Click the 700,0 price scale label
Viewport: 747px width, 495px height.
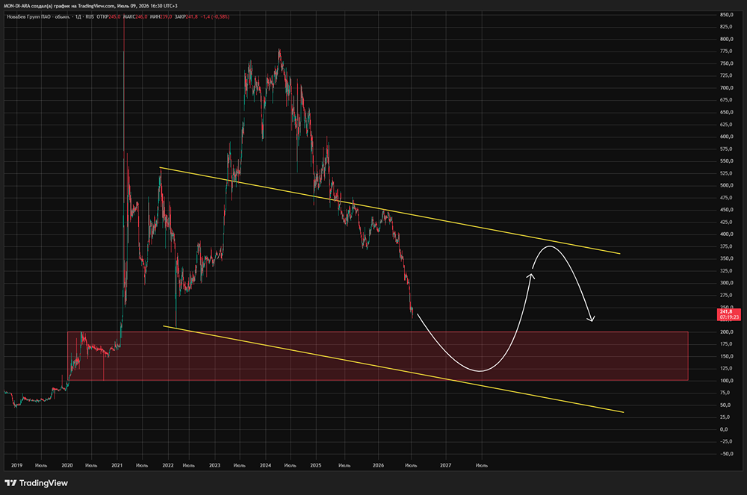coord(727,87)
